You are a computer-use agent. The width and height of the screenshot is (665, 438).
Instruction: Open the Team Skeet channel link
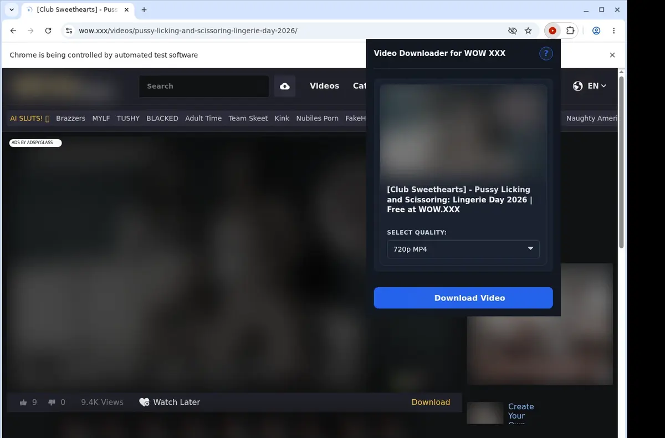click(x=248, y=118)
